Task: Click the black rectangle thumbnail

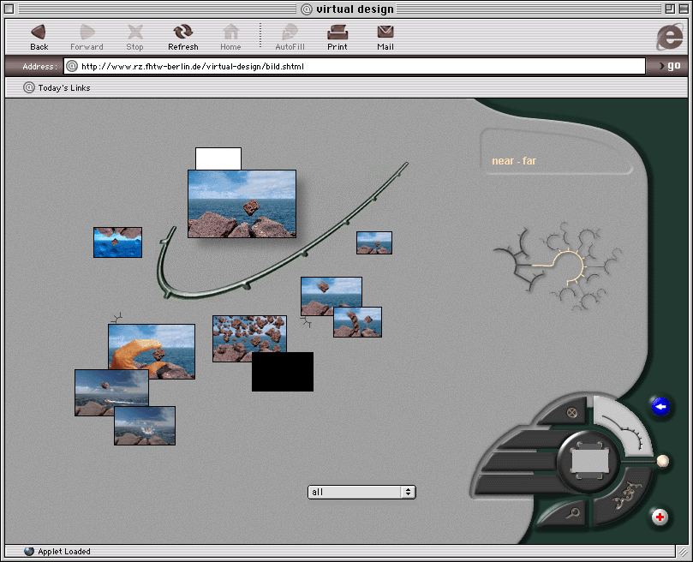Action: click(283, 372)
